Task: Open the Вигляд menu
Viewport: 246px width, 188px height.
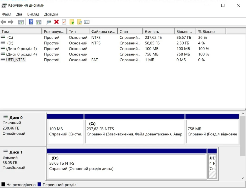Action: click(33, 14)
